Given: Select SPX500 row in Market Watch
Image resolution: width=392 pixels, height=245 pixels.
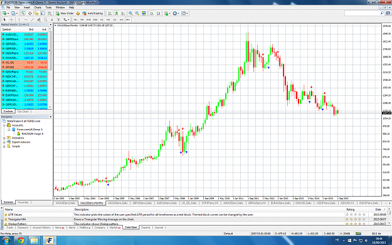Looking at the screenshot, I should 24,67.
